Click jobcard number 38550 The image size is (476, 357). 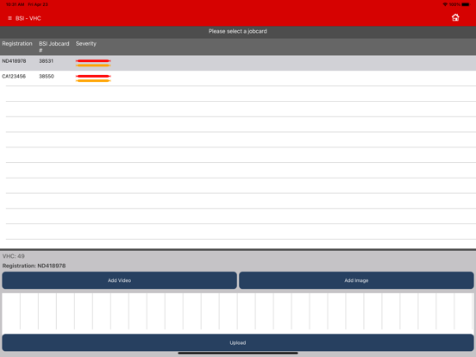click(x=47, y=76)
